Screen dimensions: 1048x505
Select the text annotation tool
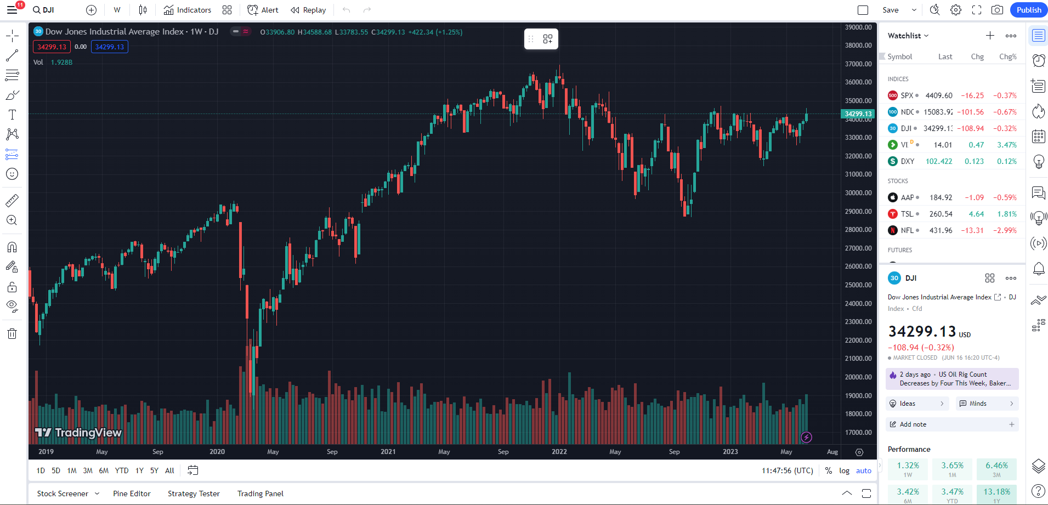click(x=12, y=115)
